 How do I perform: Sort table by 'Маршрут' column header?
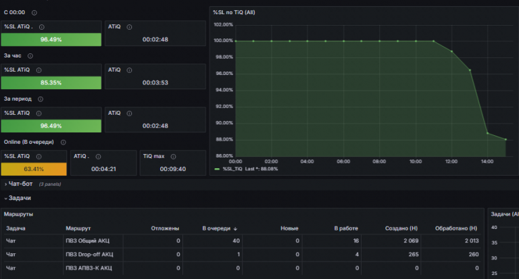click(78, 228)
